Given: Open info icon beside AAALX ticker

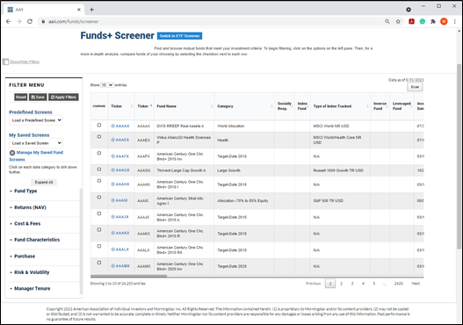Looking at the screenshot, I should click(x=112, y=249).
